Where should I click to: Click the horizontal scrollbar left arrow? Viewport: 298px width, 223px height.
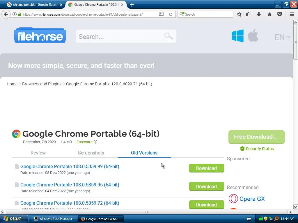click(2, 212)
